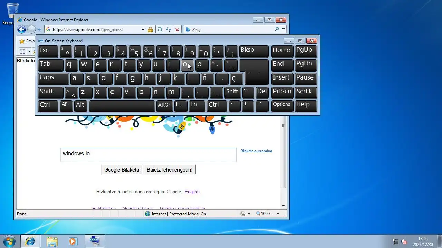Click the Tab key on keyboard

[x=50, y=65]
